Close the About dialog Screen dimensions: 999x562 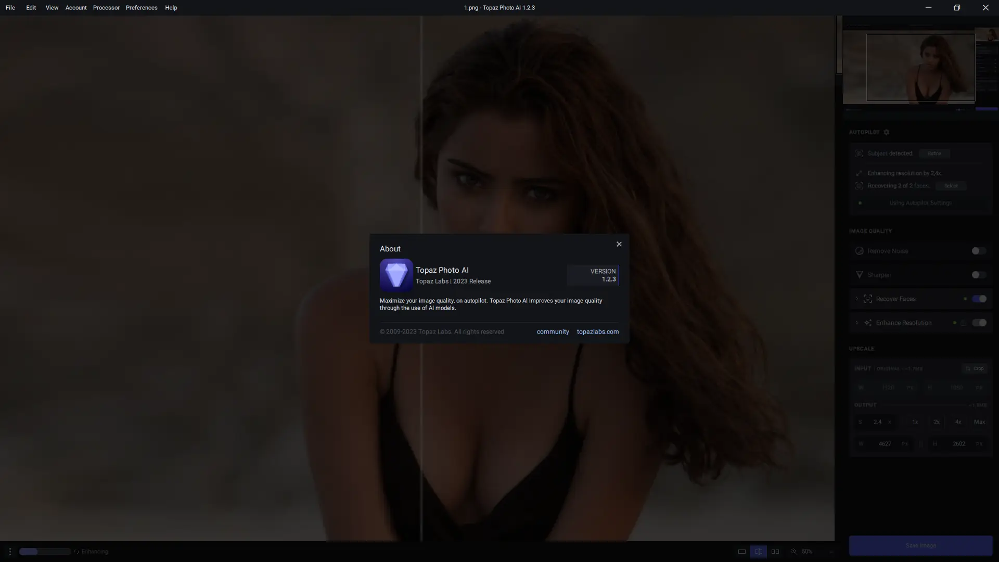[x=619, y=244]
